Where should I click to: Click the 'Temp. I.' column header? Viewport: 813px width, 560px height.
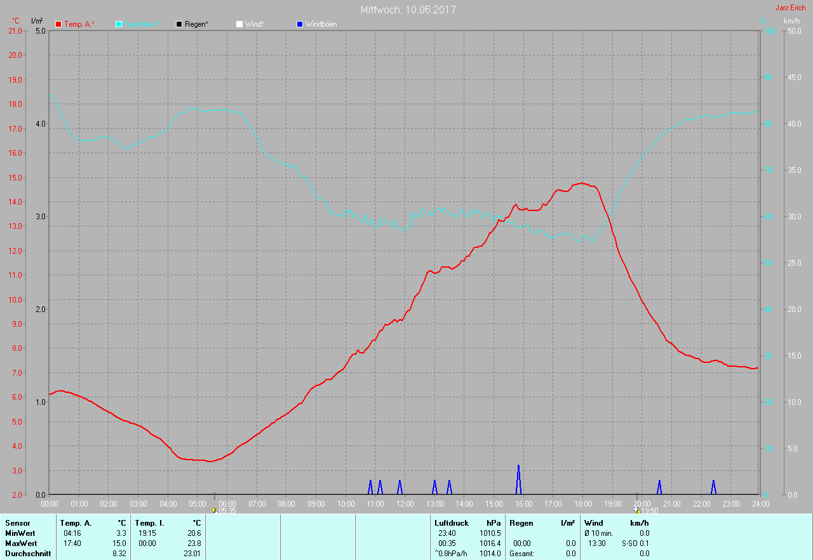[x=150, y=523]
